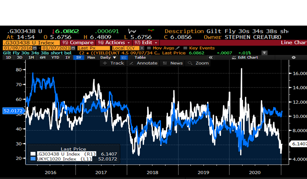Open the Daily periodicity dropdown
Screen dimensions: 307x179
tap(108, 57)
